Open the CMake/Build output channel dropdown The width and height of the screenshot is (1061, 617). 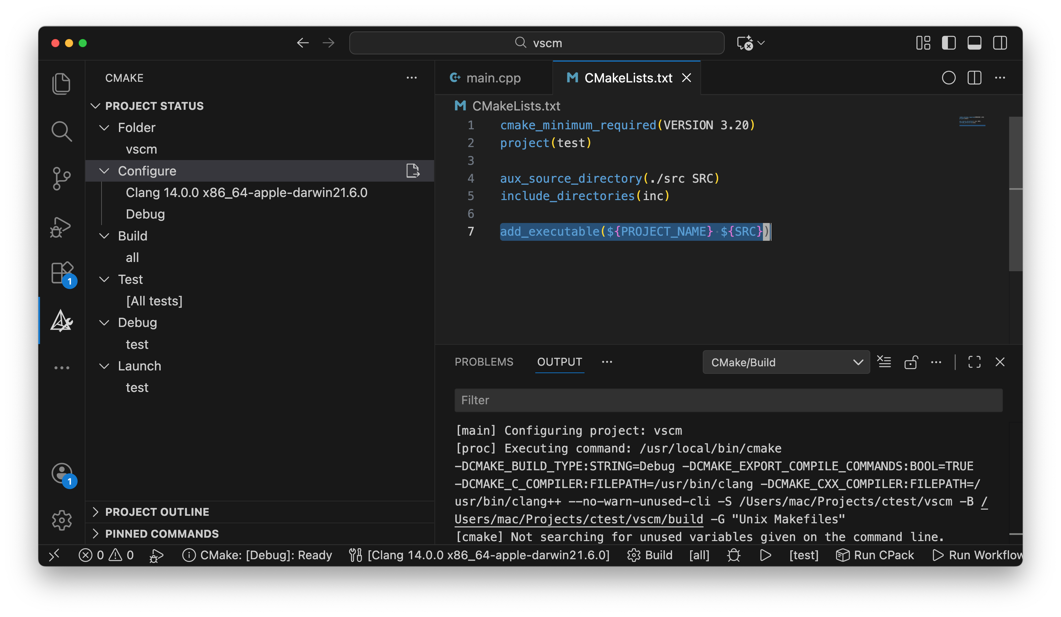tap(785, 362)
